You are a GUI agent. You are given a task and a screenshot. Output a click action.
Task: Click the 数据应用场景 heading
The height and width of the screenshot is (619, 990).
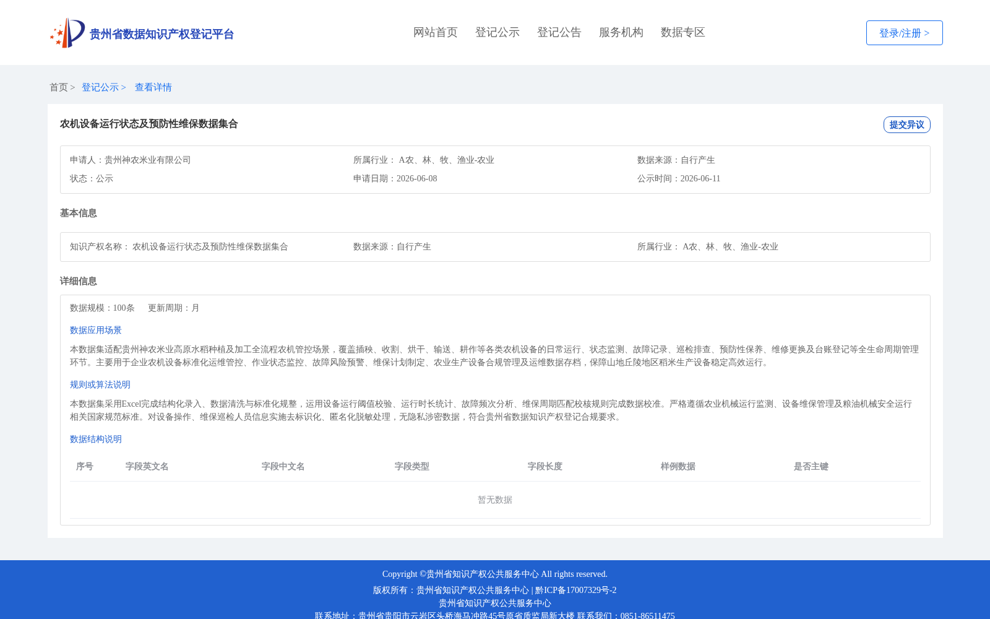coord(96,330)
